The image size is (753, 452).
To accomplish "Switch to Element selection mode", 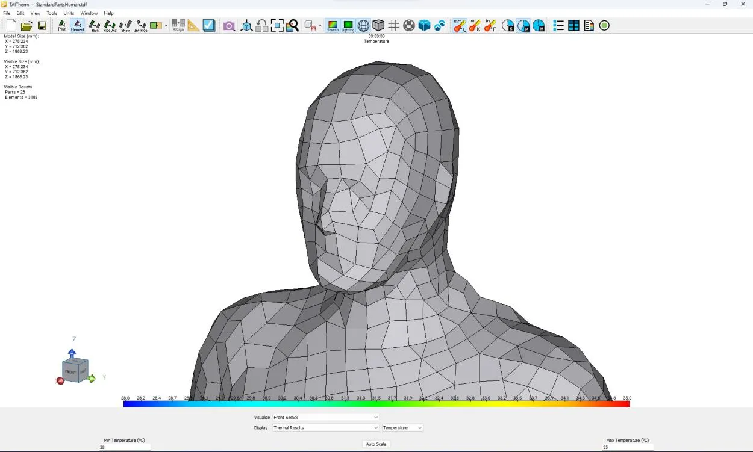I will coord(78,25).
